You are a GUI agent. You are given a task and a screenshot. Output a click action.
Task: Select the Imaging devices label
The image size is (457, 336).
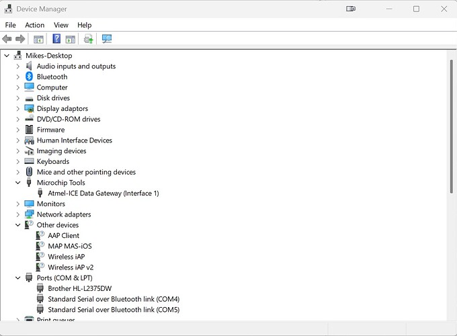click(62, 151)
